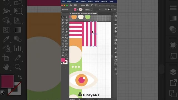Select the Artboard tool

(x=63, y=52)
